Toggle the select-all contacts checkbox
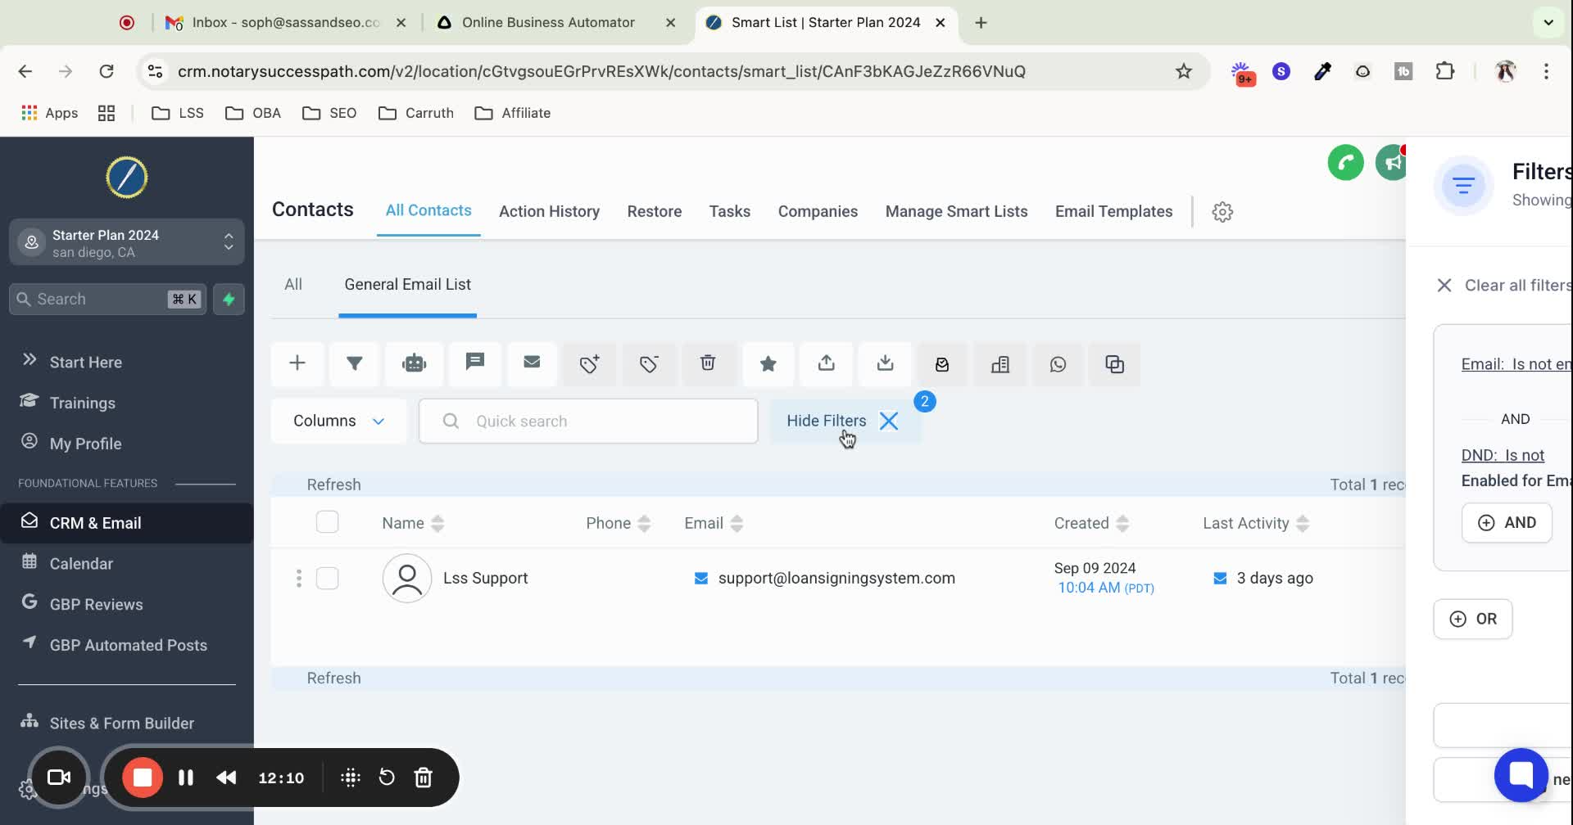1573x825 pixels. (327, 522)
